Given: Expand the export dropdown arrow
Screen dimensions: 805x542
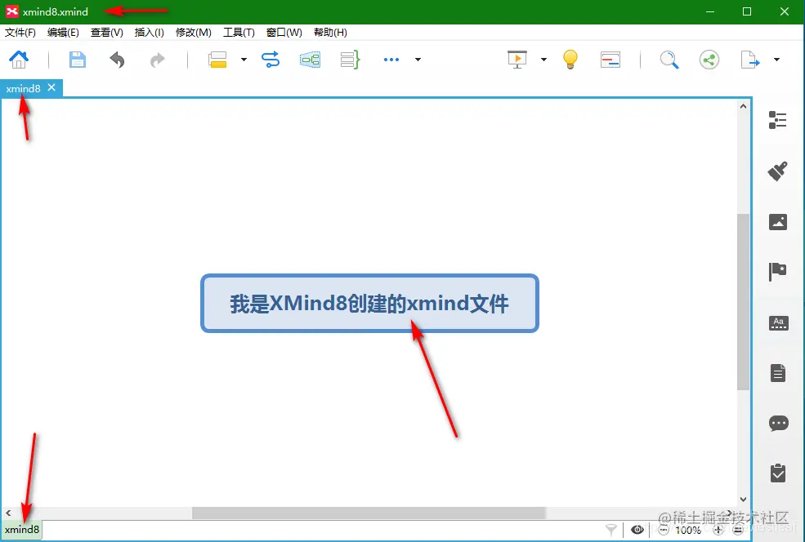Looking at the screenshot, I should (776, 60).
